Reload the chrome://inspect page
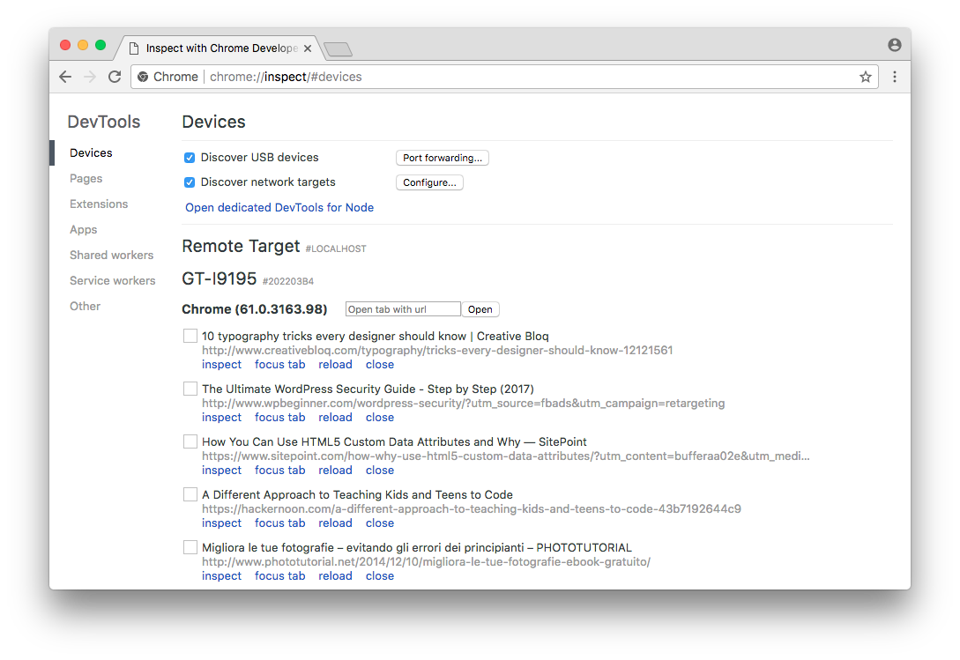Viewport: 960px width, 660px height. pyautogui.click(x=115, y=78)
